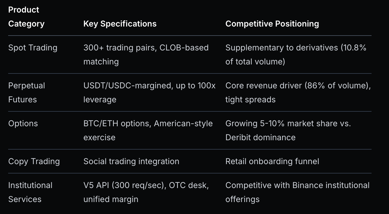Click the 300+ trading pairs specification cell
The height and width of the screenshot is (214, 389).
(146, 55)
